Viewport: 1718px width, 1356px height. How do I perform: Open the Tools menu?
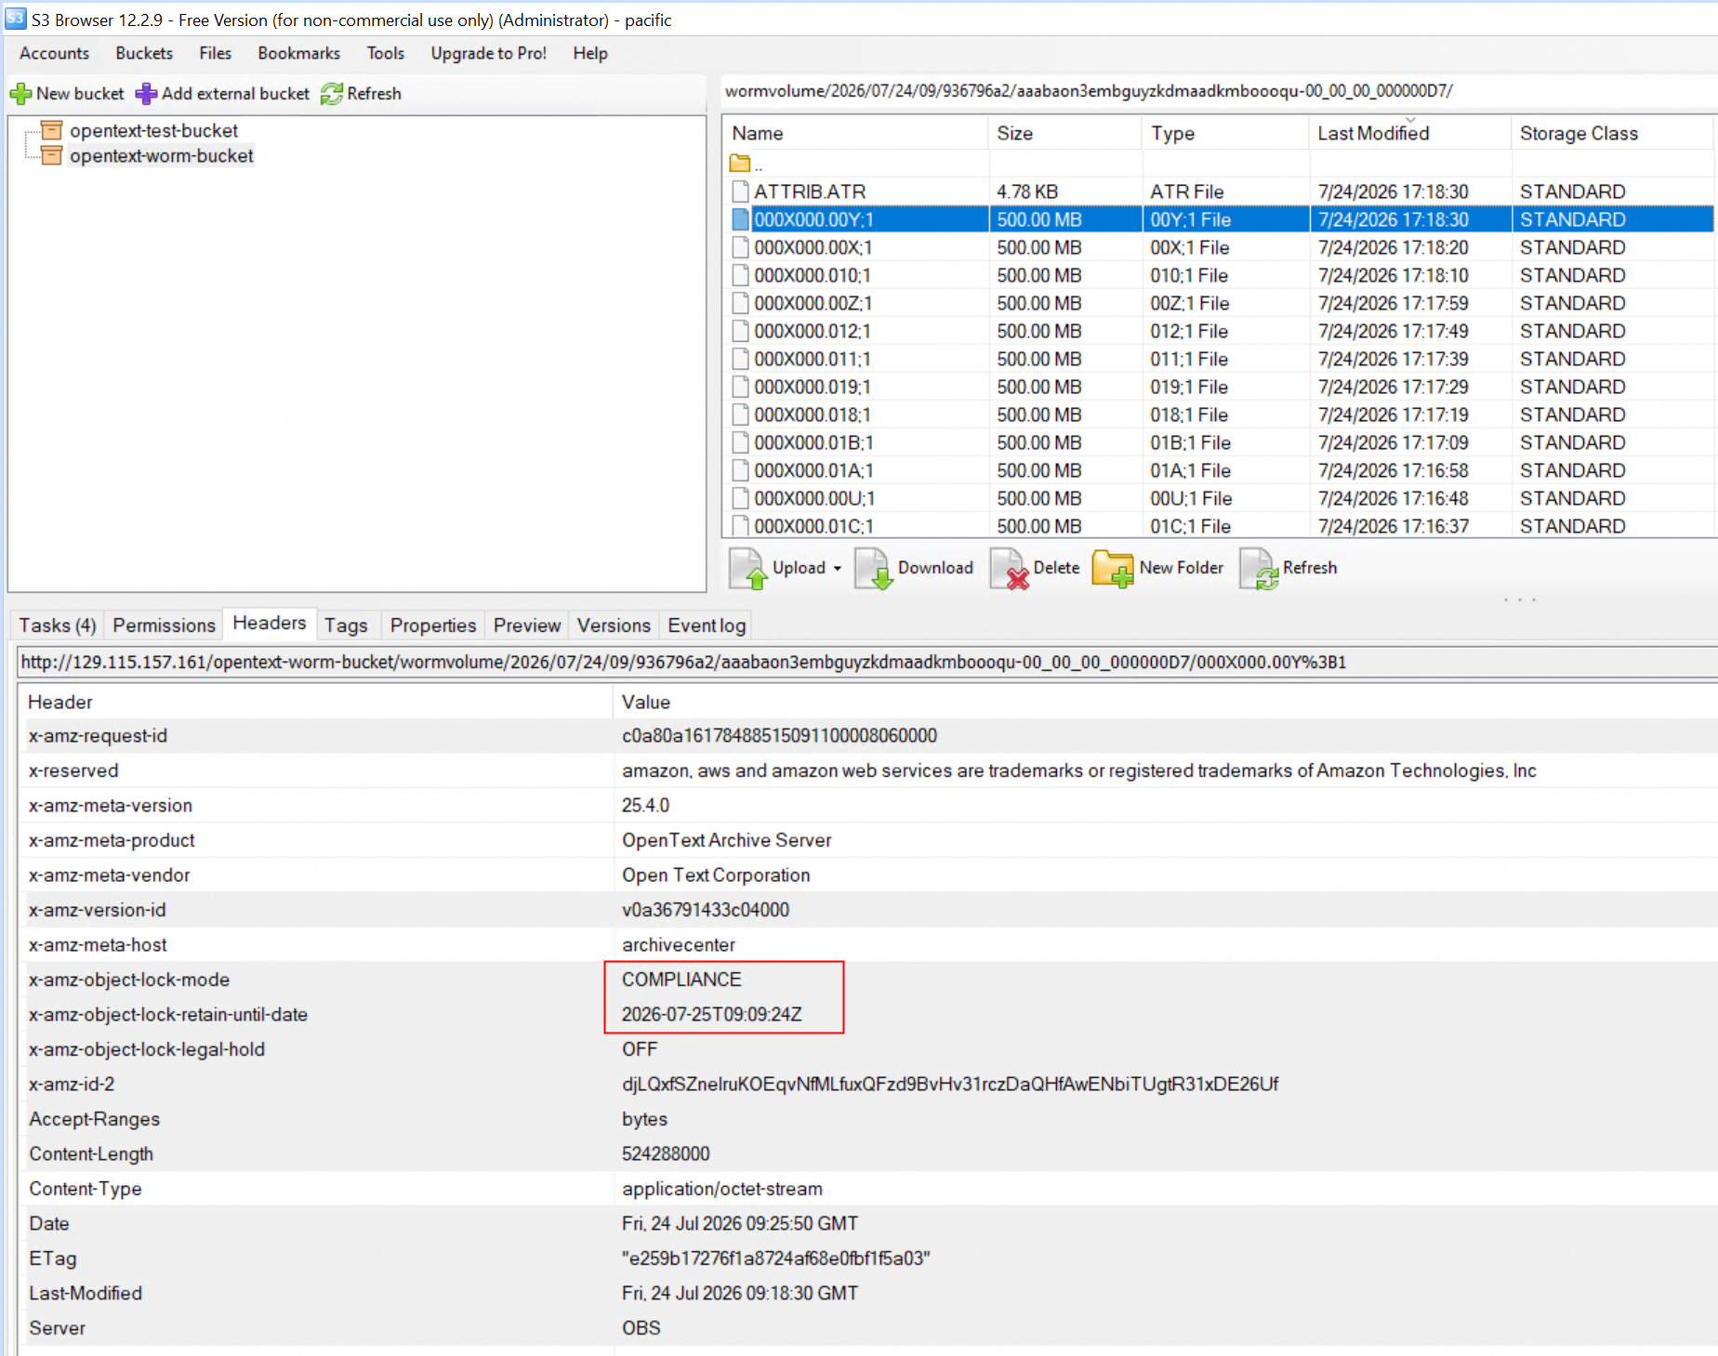click(x=386, y=53)
